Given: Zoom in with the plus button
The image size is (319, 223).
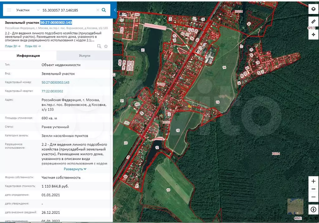Looking at the screenshot, I should [x=313, y=181].
